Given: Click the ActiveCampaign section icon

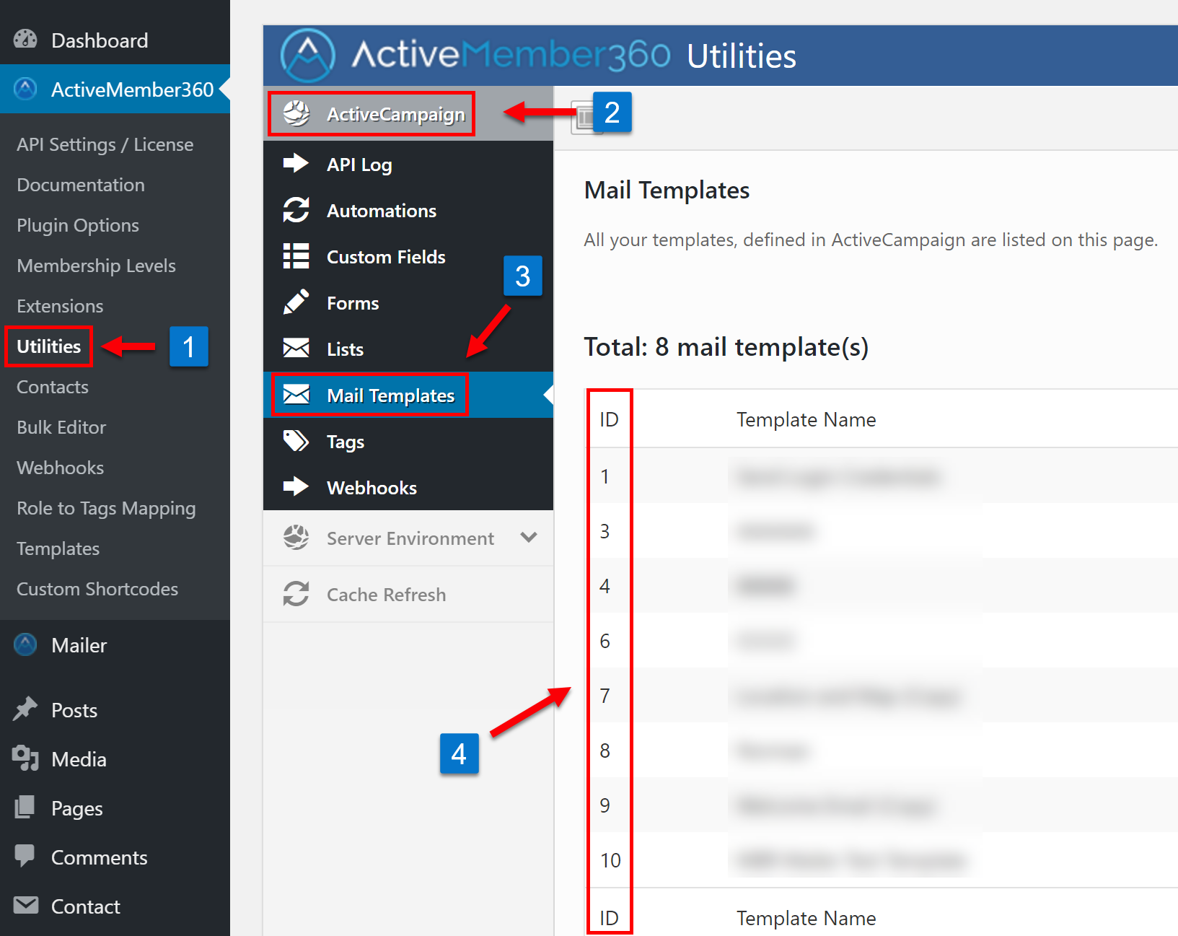Looking at the screenshot, I should pos(296,113).
